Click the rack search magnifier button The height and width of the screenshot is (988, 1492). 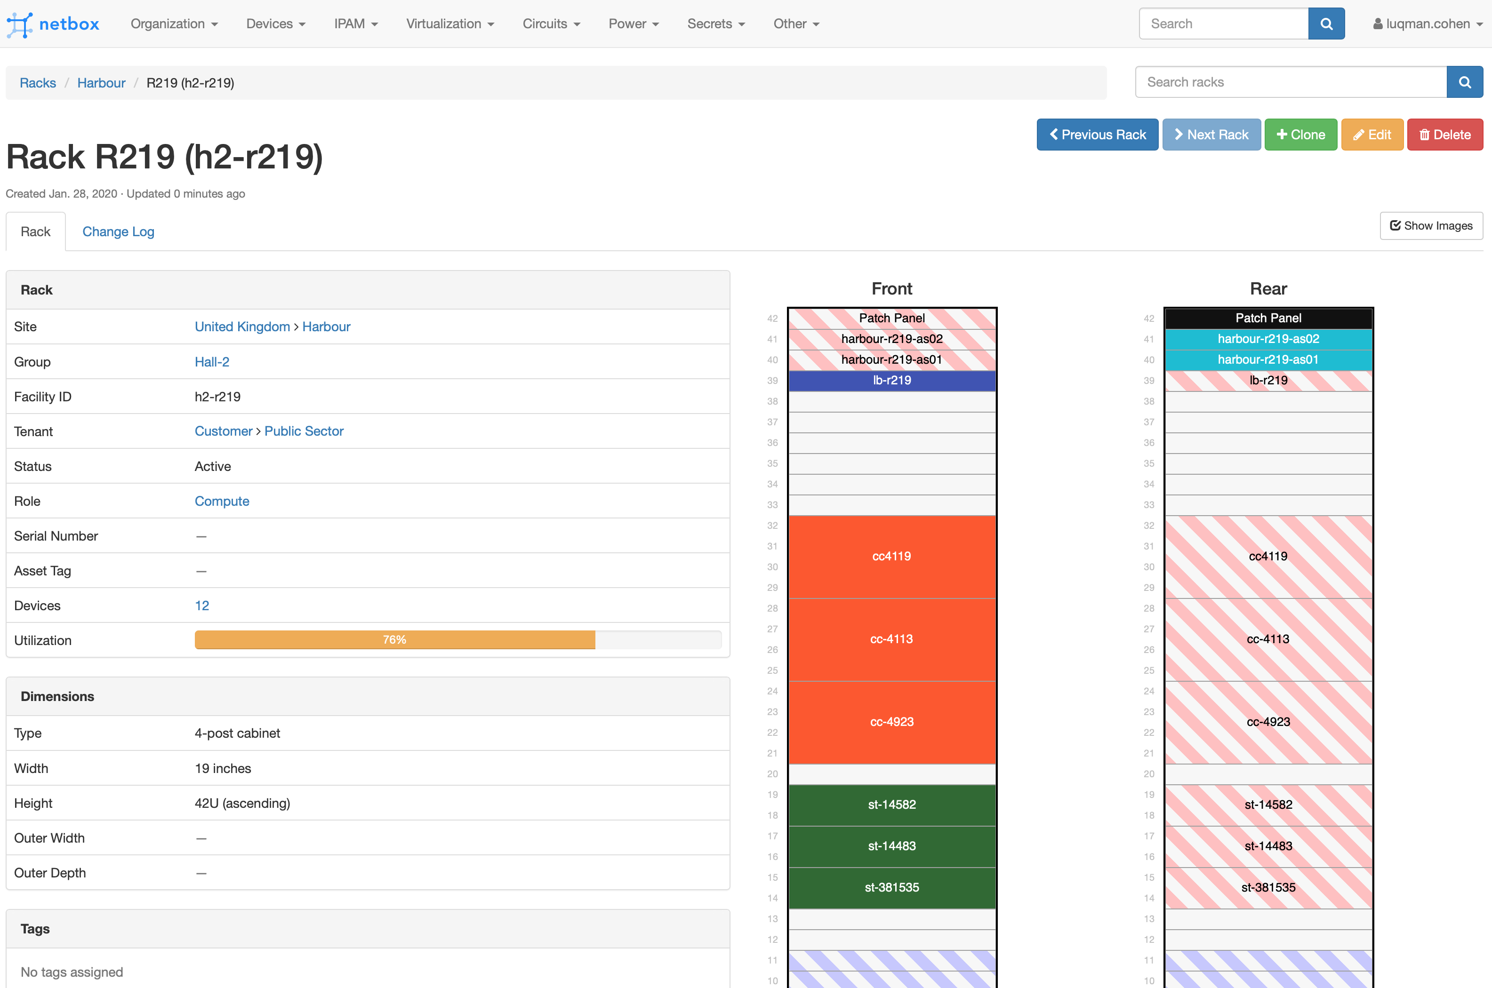[1464, 82]
